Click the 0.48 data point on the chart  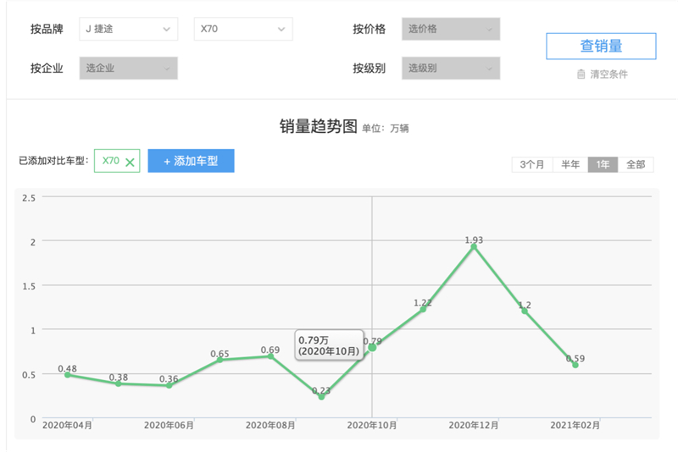68,375
